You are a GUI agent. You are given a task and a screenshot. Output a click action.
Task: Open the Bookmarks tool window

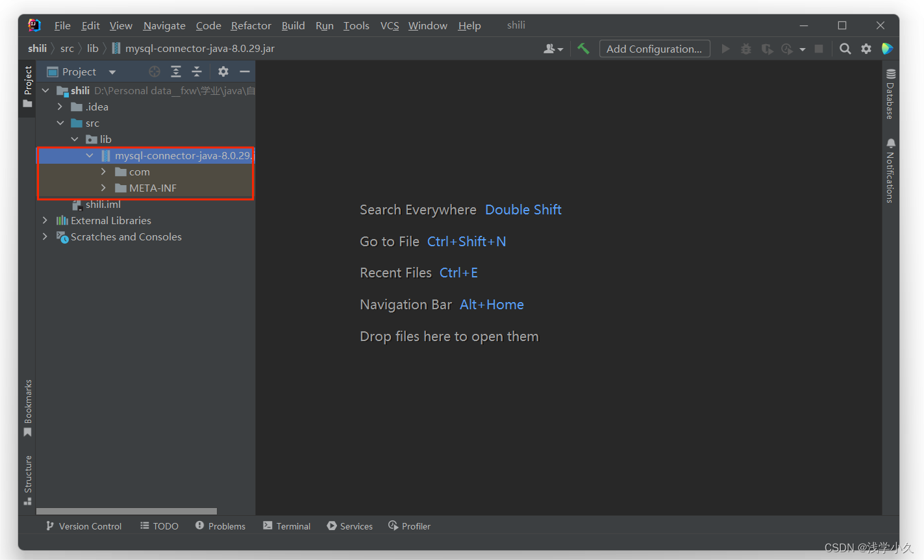pos(27,408)
